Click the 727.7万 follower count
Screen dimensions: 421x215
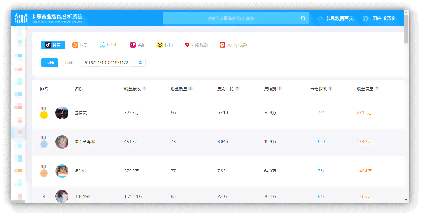[131, 113]
